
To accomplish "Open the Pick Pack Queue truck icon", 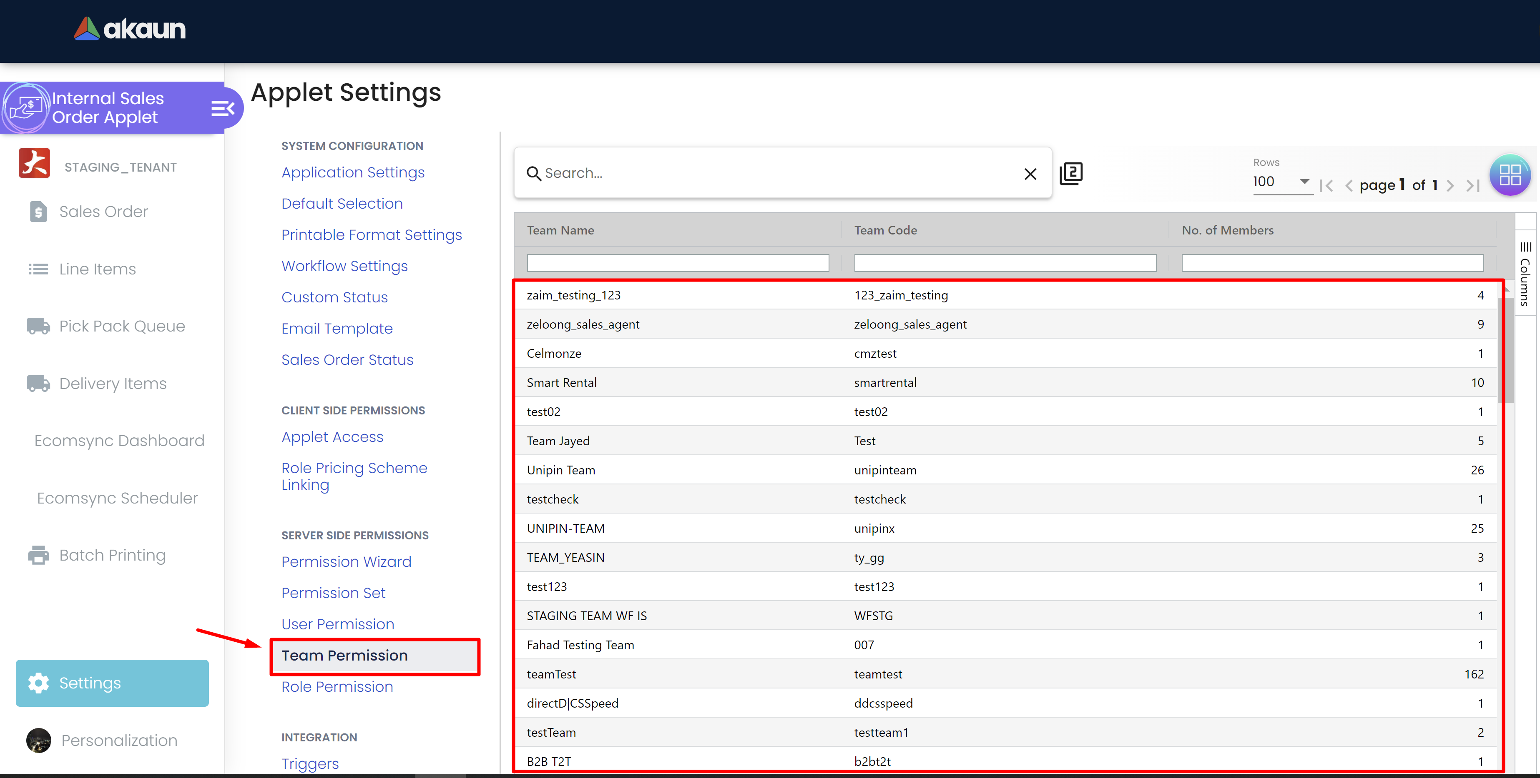I will pos(38,326).
